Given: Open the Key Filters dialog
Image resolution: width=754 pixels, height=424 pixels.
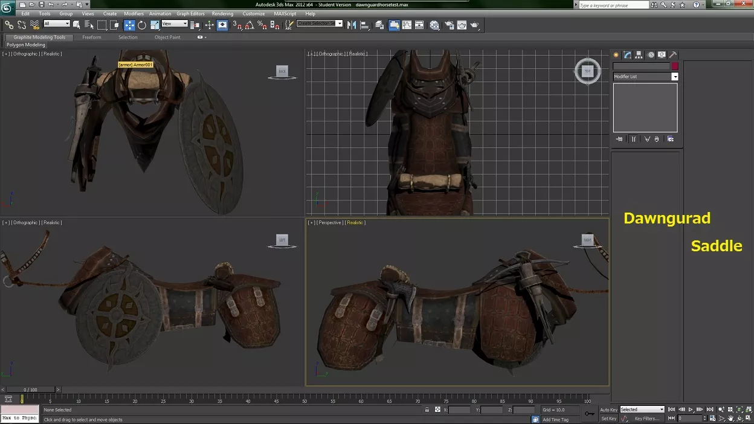Looking at the screenshot, I should [647, 418].
